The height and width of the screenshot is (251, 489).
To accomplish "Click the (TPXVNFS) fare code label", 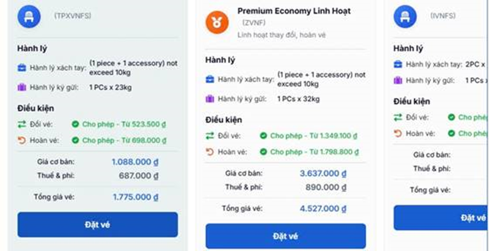I will point(73,16).
